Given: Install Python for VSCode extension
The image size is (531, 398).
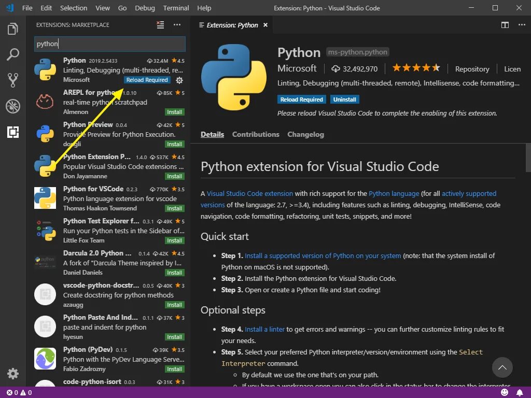Looking at the screenshot, I should point(174,208).
